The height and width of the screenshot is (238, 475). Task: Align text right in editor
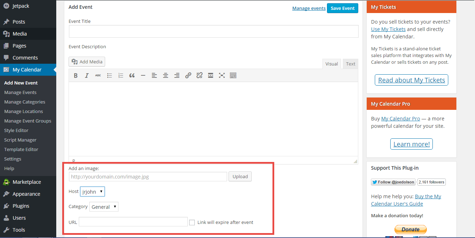[x=177, y=75]
